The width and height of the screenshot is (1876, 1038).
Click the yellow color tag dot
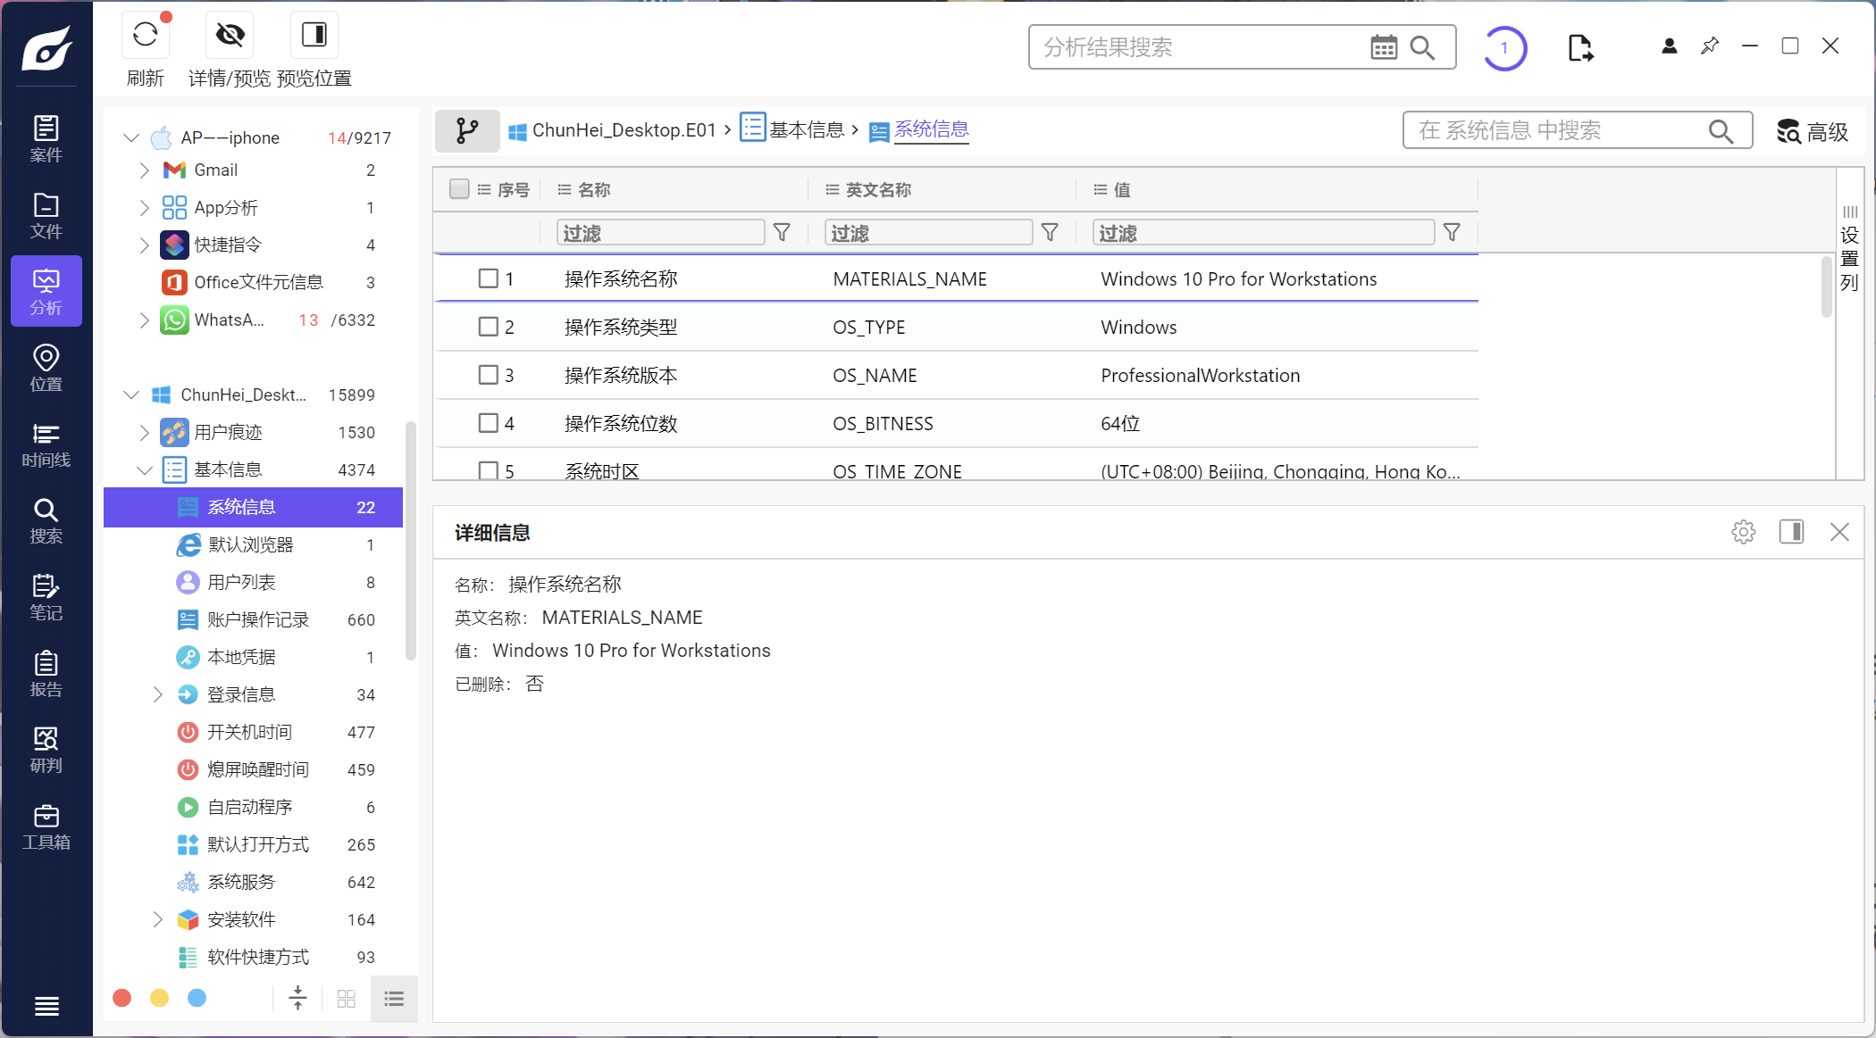(x=160, y=998)
